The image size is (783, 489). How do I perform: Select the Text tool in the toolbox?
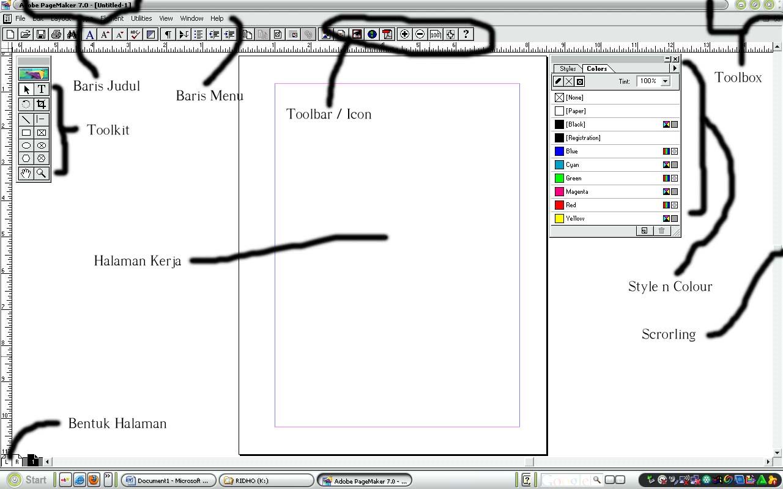[x=41, y=89]
